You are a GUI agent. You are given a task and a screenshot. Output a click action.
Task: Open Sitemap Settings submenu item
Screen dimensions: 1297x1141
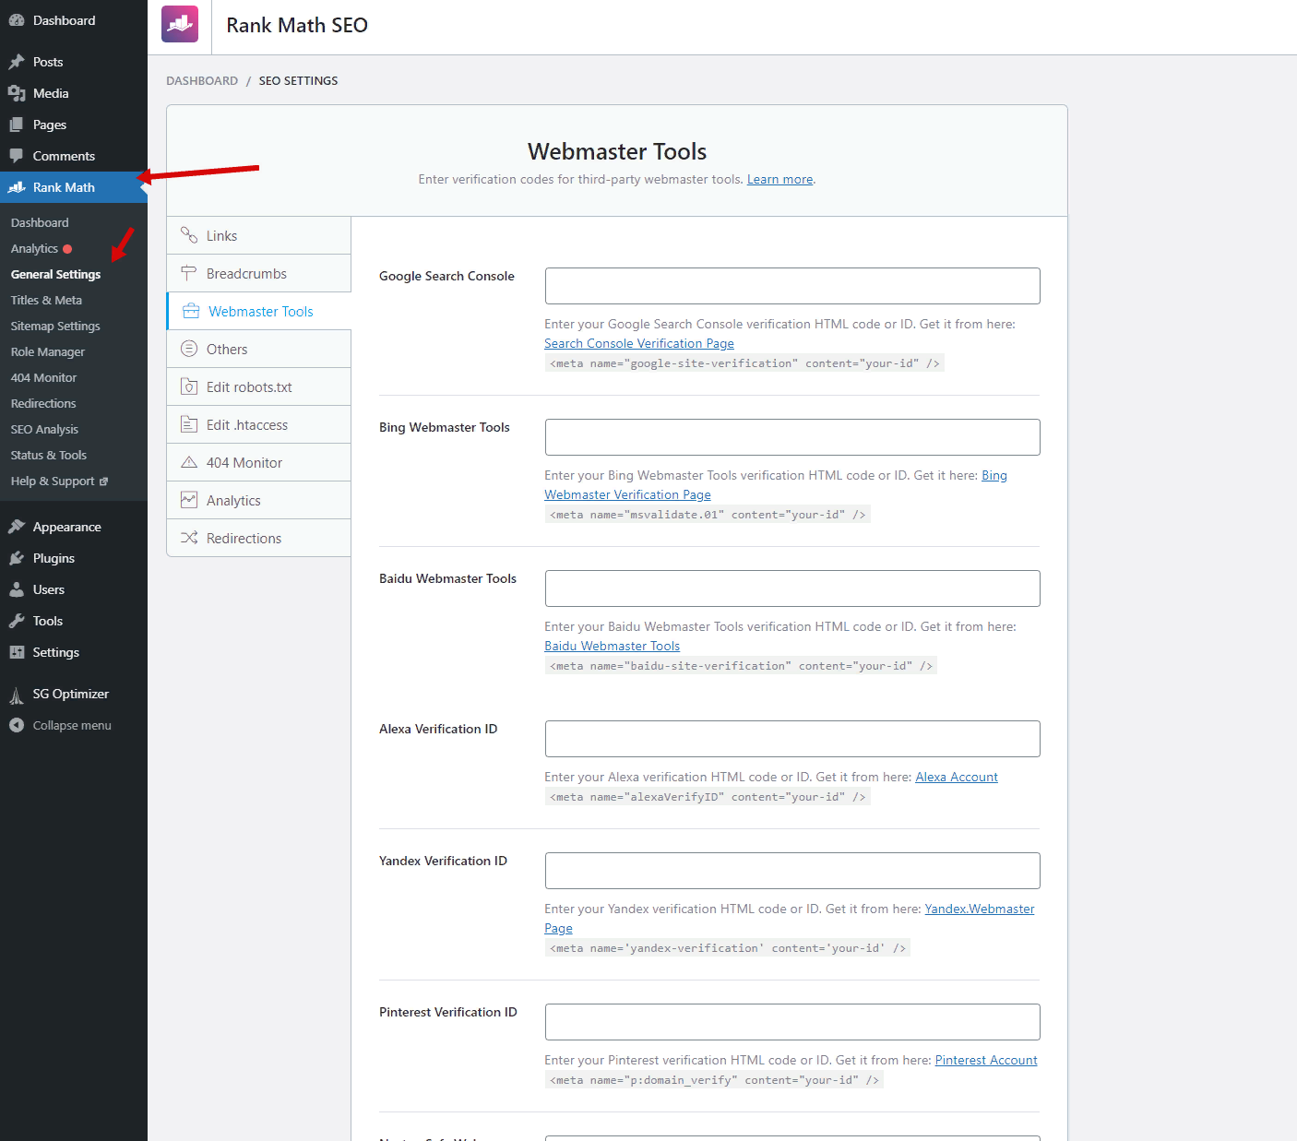tap(55, 326)
